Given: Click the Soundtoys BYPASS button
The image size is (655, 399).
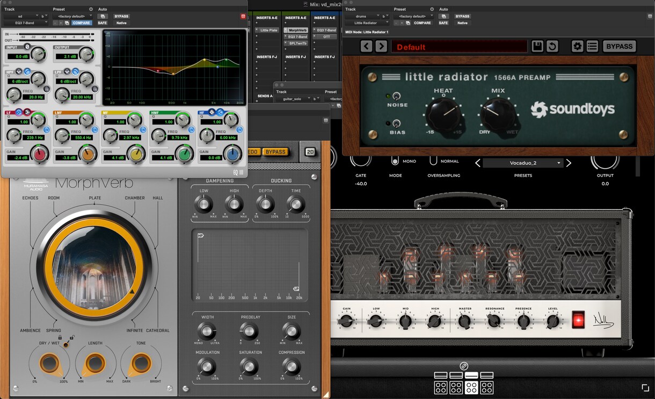Looking at the screenshot, I should pos(619,46).
